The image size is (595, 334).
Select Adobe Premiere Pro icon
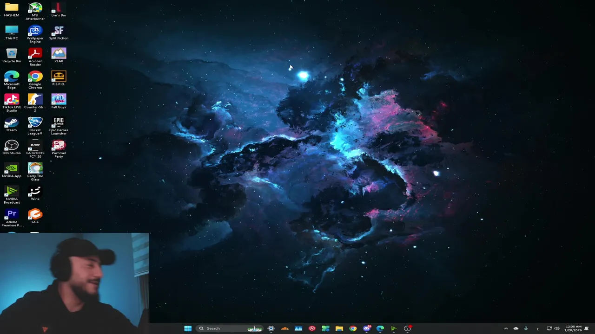12,218
